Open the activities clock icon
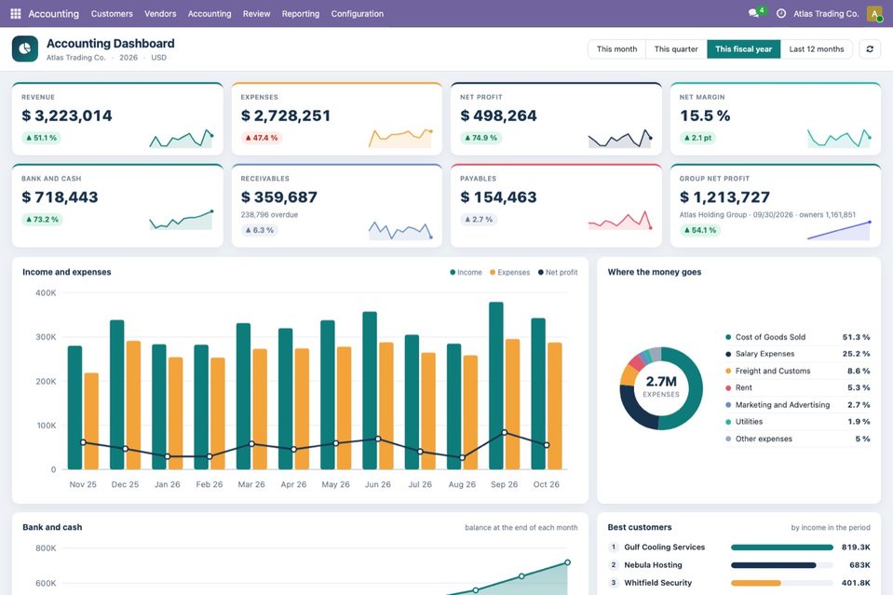This screenshot has height=595, width=893. [781, 13]
